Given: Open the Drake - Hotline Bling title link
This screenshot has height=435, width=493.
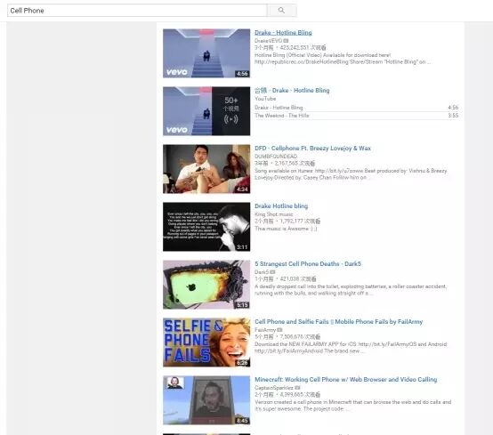Looking at the screenshot, I should tap(283, 32).
